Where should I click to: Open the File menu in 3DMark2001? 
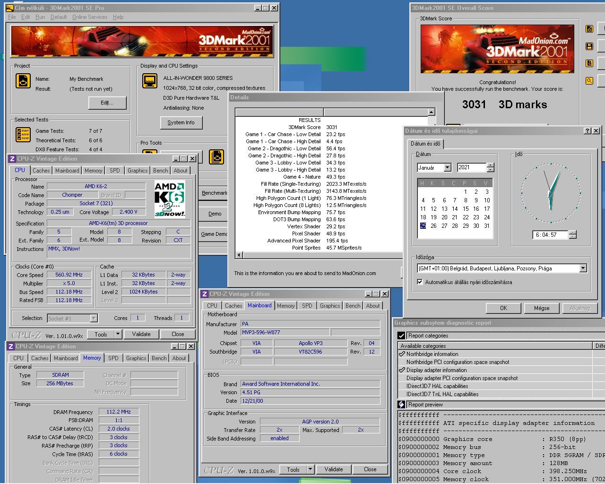(x=12, y=17)
